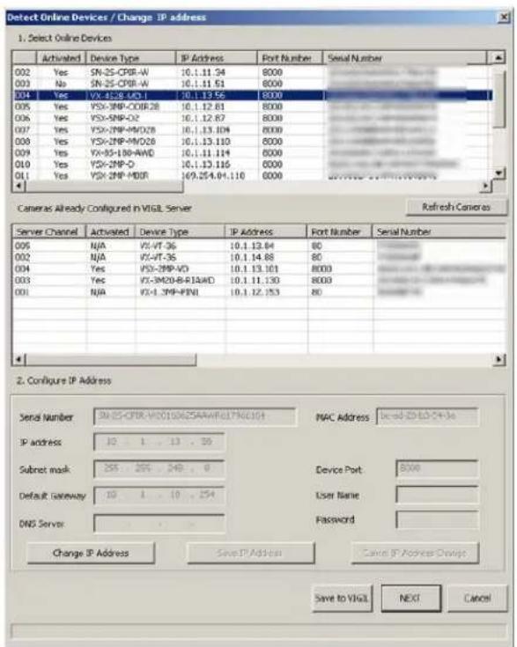
Task: Click the Save to VIGIL button
Action: (342, 598)
